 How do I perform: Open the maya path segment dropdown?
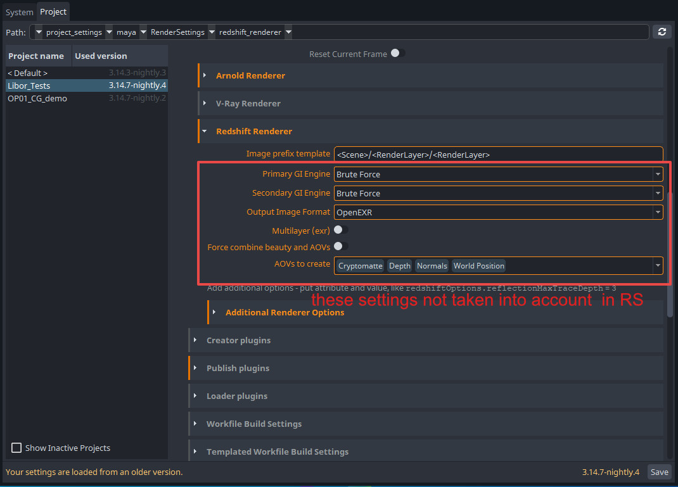pyautogui.click(x=109, y=32)
